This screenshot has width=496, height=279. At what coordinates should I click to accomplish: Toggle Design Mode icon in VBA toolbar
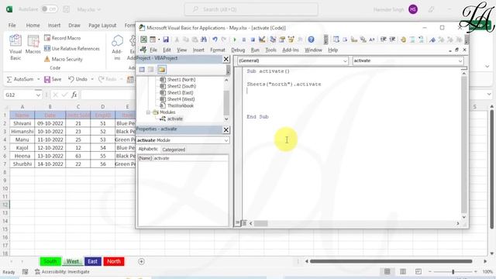point(262,40)
